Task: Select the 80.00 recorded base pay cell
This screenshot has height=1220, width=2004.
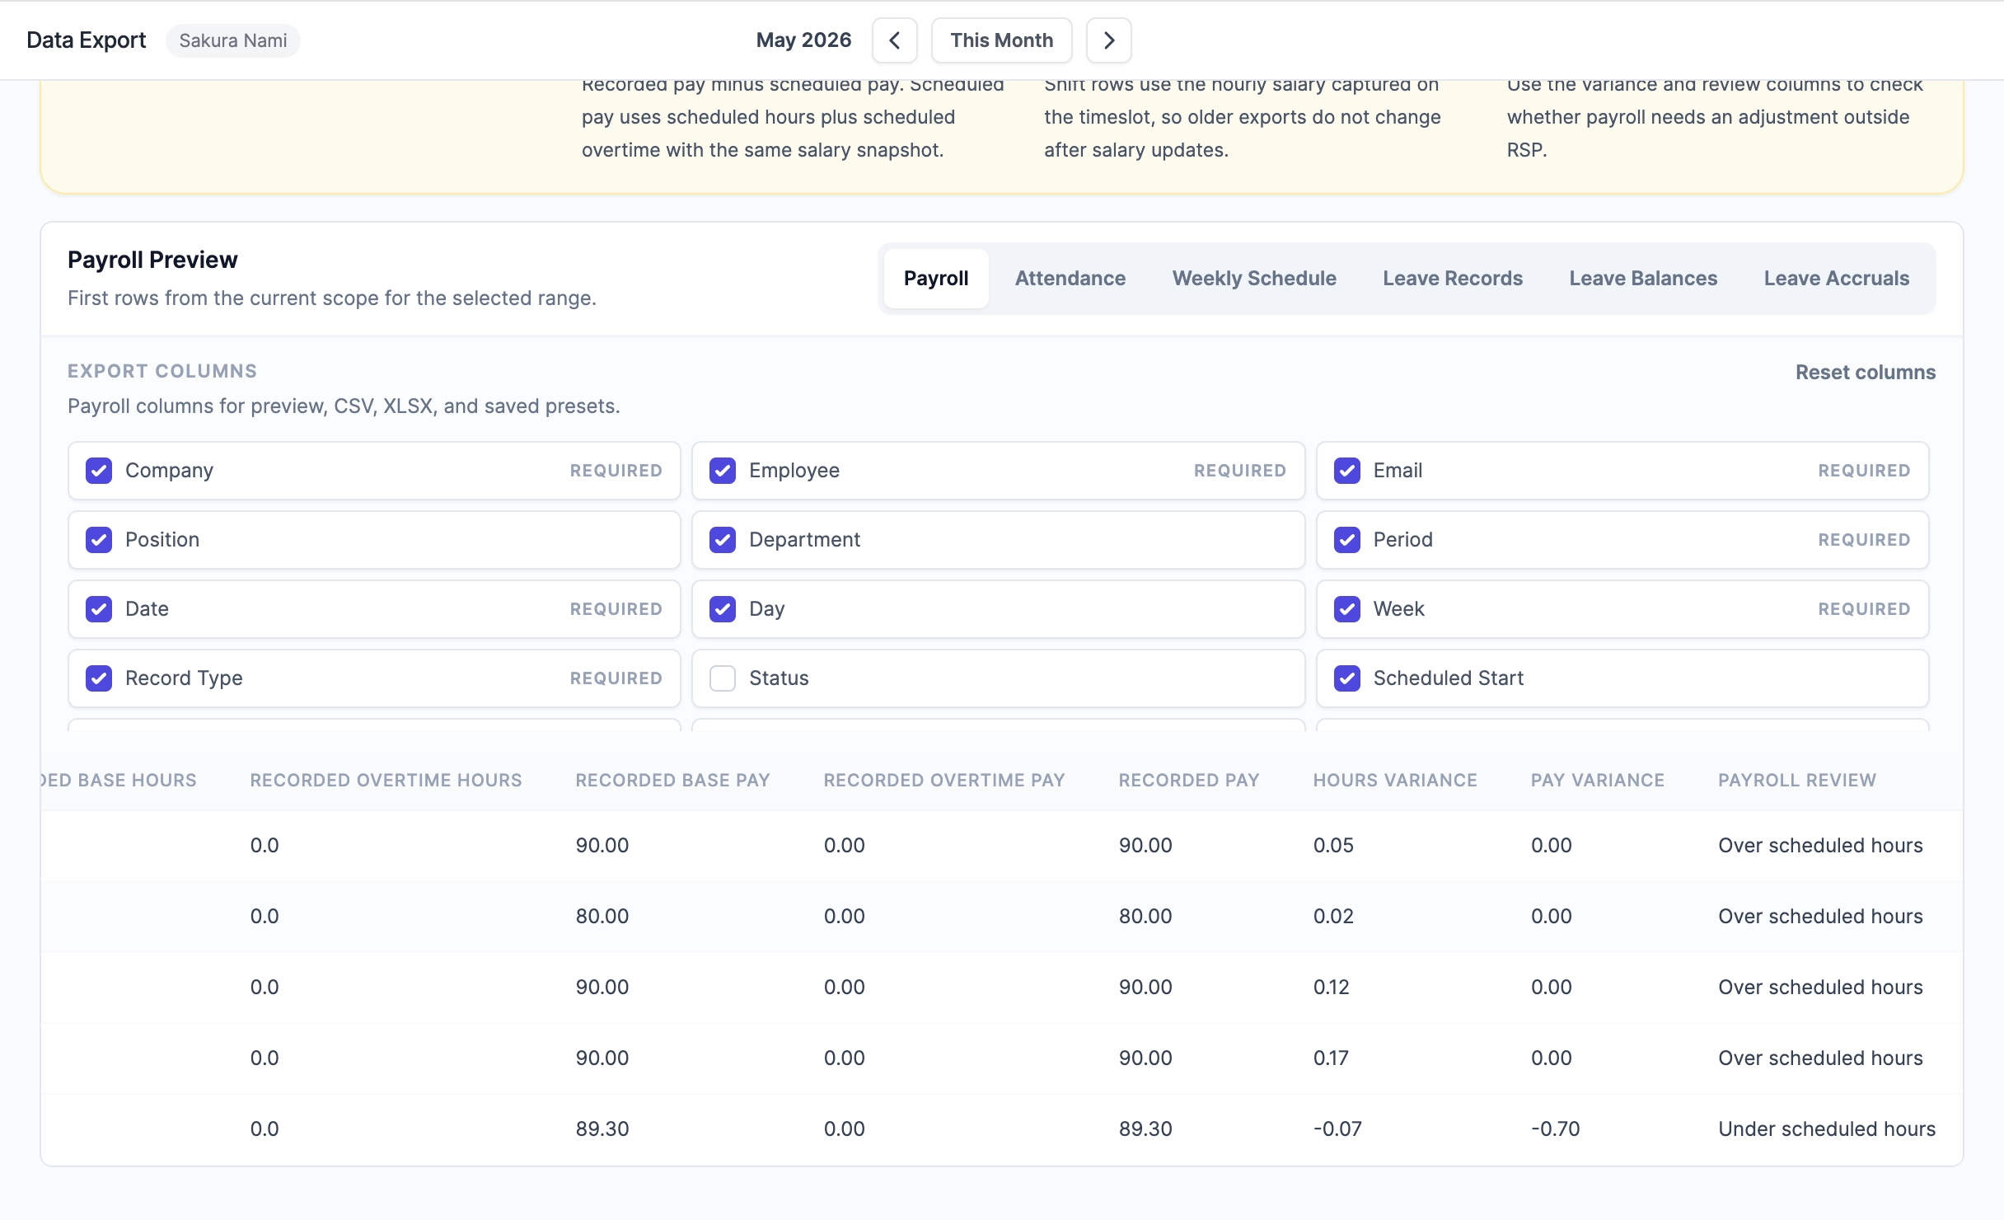Action: [602, 917]
